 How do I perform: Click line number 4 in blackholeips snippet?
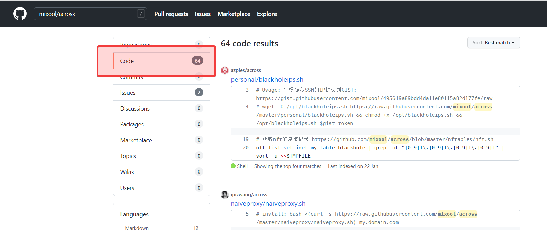coord(247,107)
